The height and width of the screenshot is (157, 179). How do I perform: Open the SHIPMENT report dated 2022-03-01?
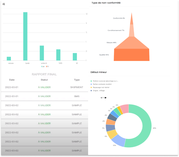click(x=44, y=87)
